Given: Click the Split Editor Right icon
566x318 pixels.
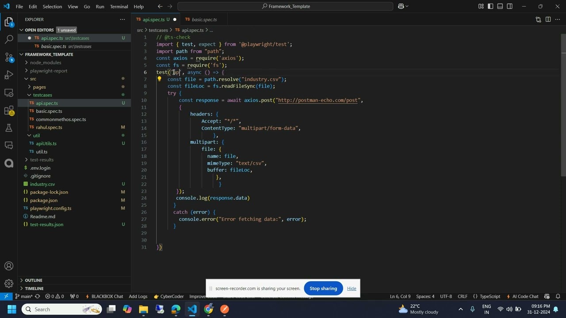Looking at the screenshot, I should coord(548,19).
